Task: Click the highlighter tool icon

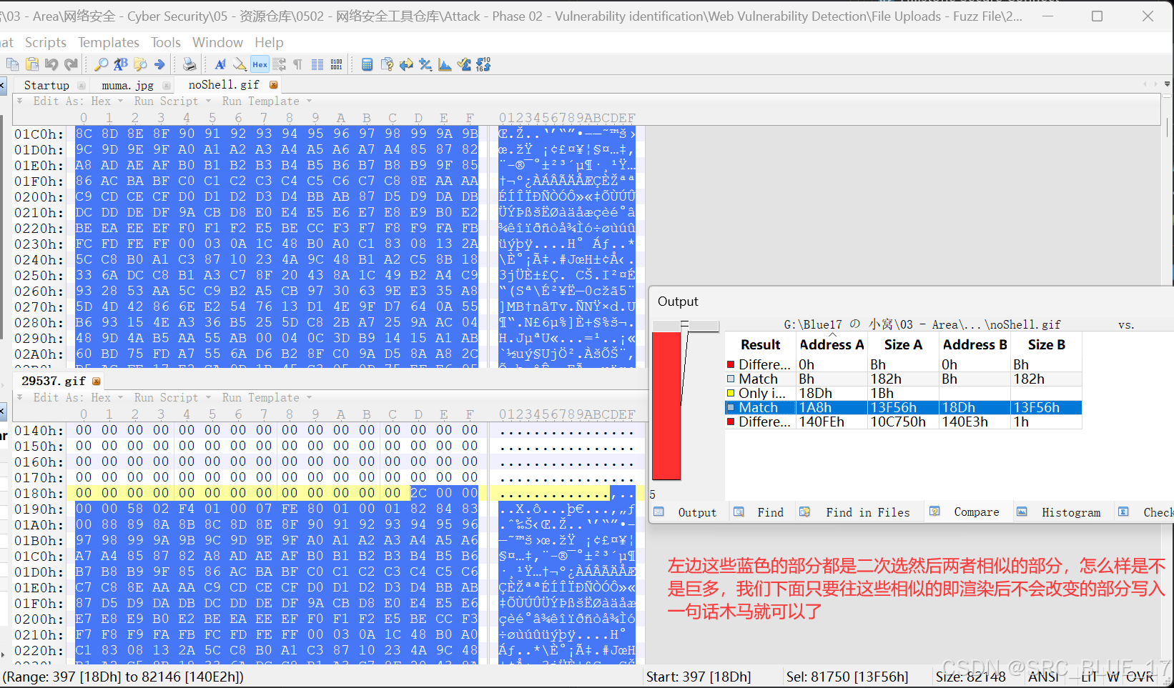Action: click(x=240, y=64)
